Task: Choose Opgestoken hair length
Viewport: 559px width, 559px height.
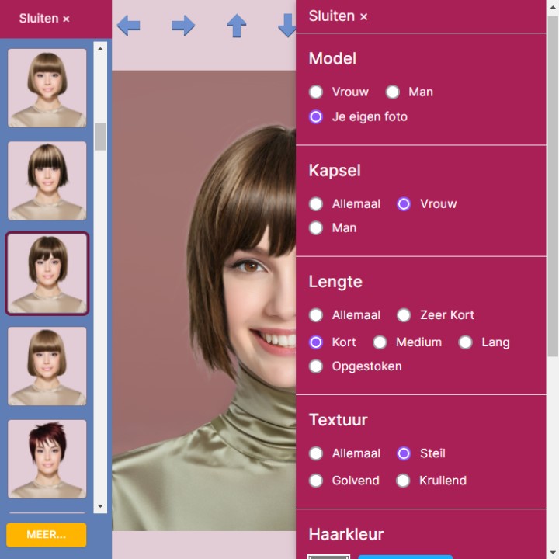Action: pos(316,366)
